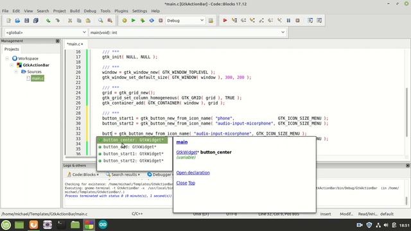
Task: Collapse the GtkActionBar project node
Action: [x=12, y=65]
